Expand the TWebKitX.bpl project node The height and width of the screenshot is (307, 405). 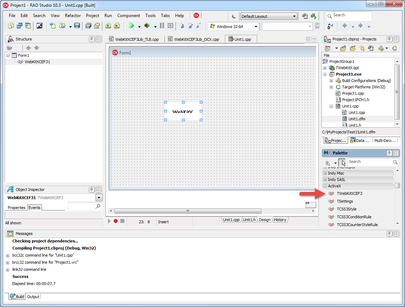(x=325, y=68)
